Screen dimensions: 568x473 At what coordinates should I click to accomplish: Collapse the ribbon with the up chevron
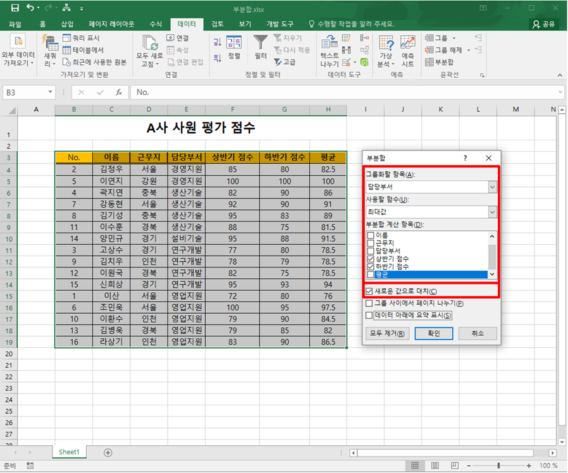(560, 75)
